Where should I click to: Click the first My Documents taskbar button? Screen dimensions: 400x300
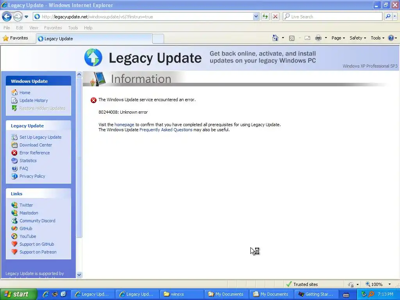227,295
